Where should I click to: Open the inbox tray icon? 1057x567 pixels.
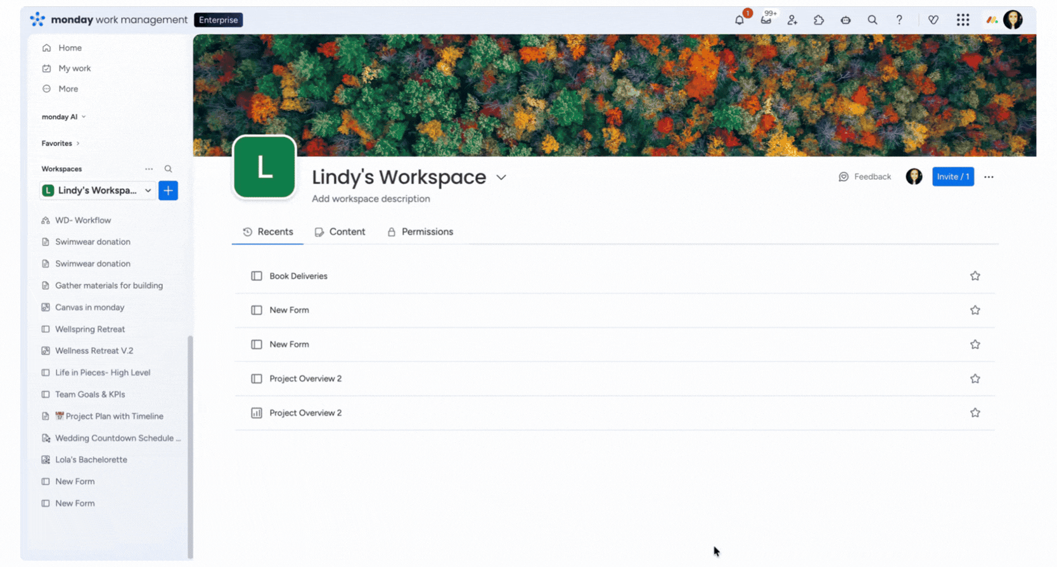(x=766, y=20)
